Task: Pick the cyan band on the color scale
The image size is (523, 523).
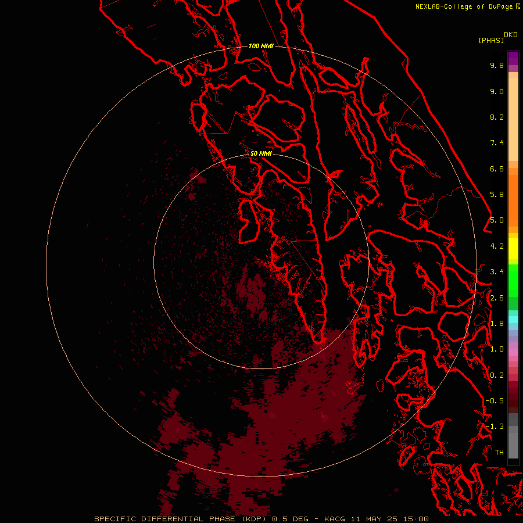Action: (513, 320)
